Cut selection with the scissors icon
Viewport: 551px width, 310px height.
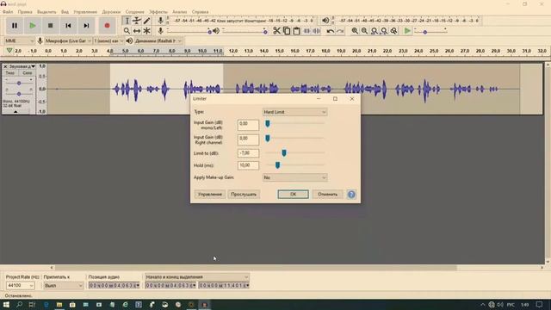(277, 31)
